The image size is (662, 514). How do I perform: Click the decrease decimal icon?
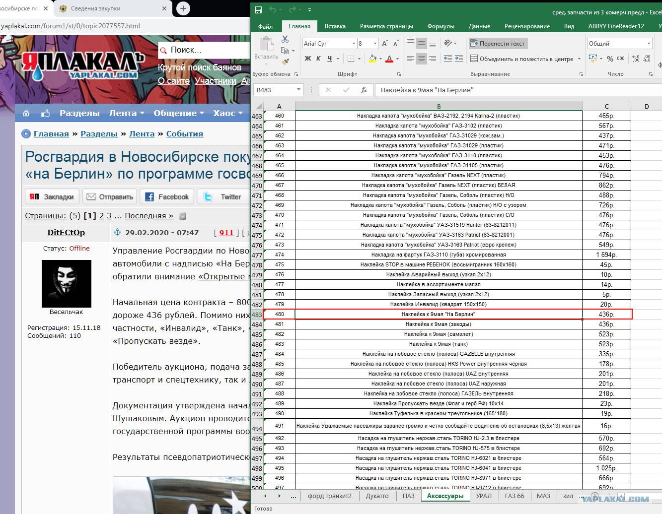(x=647, y=59)
